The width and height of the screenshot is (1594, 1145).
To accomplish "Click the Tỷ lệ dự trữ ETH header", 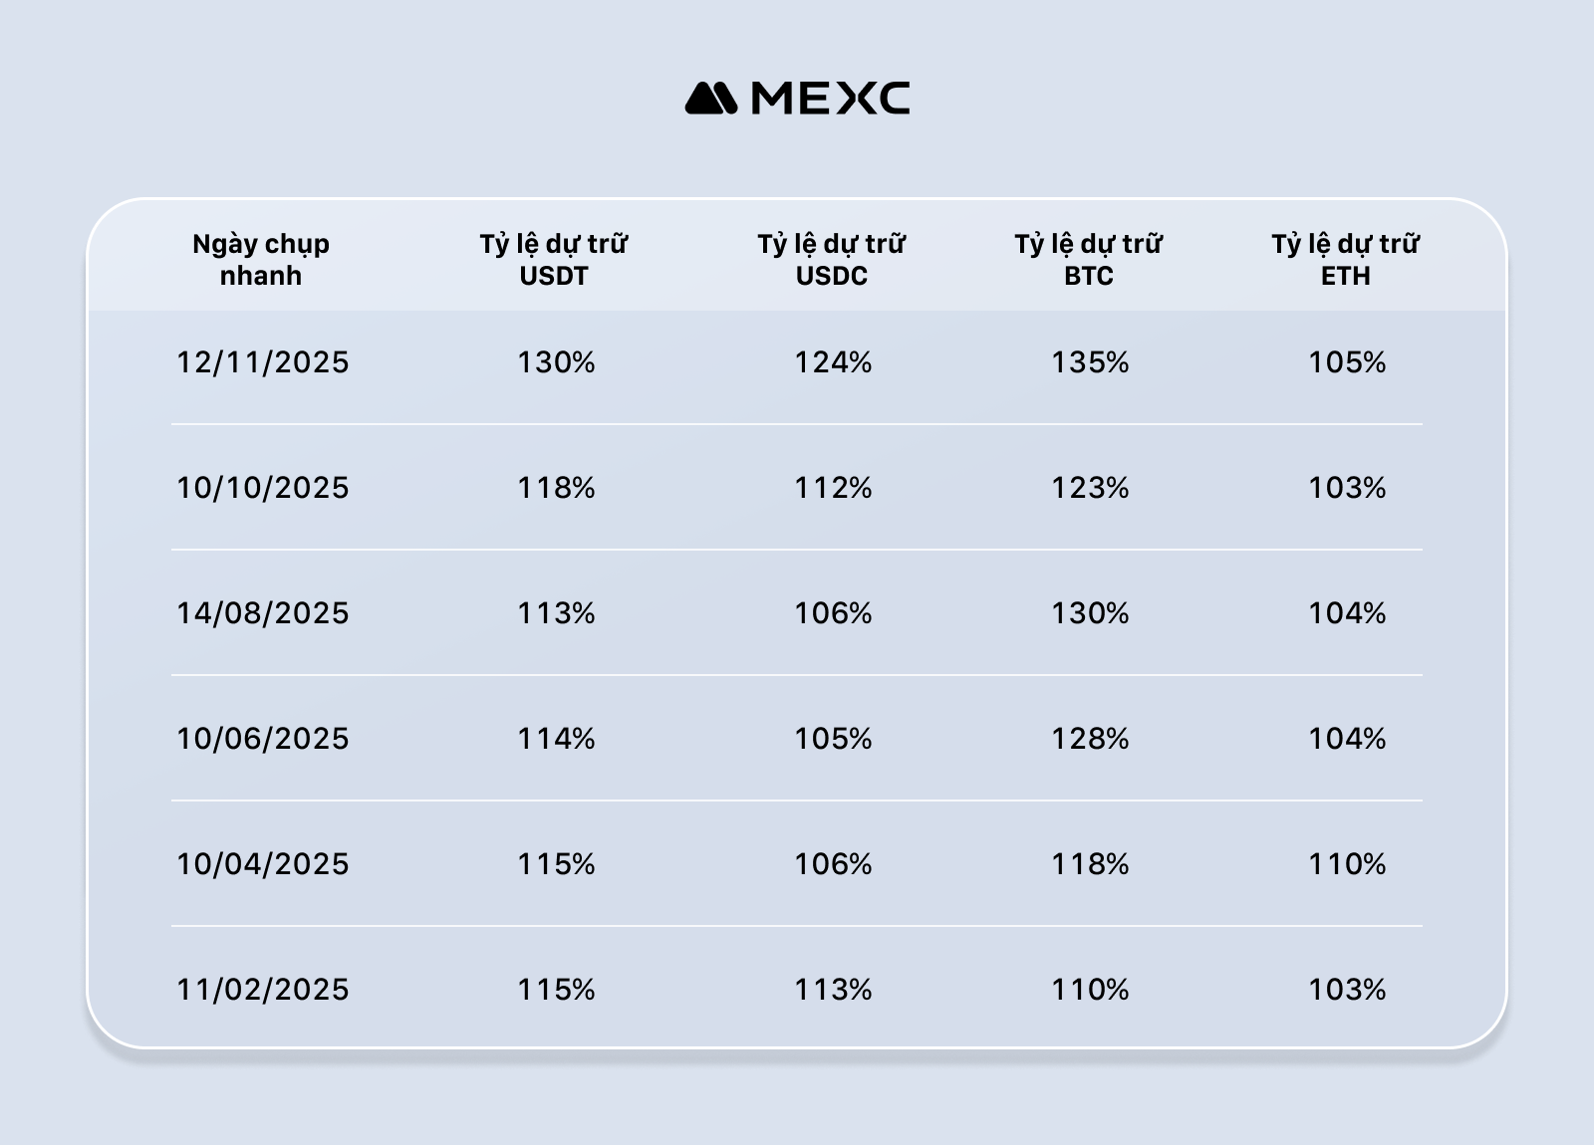I will coord(1345,260).
